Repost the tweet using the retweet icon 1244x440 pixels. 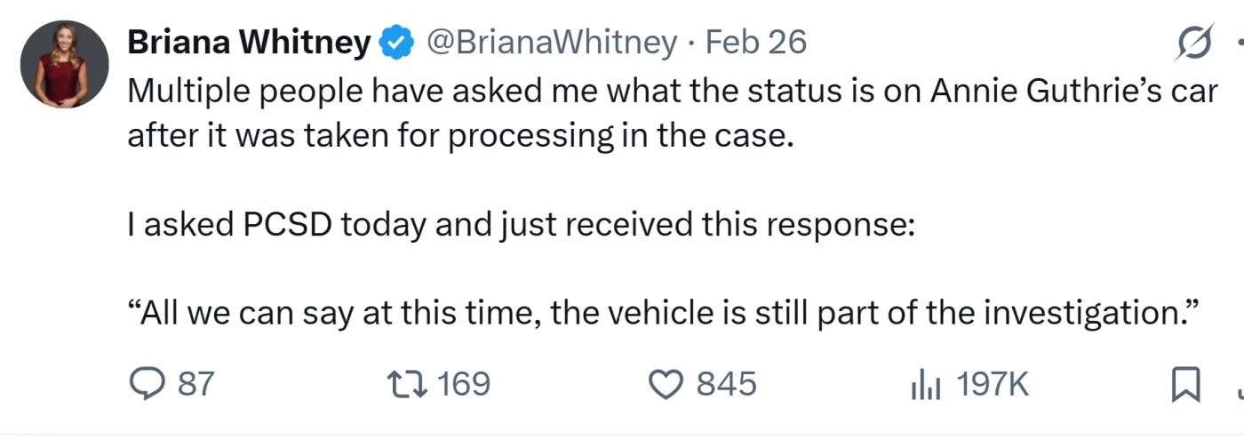409,384
